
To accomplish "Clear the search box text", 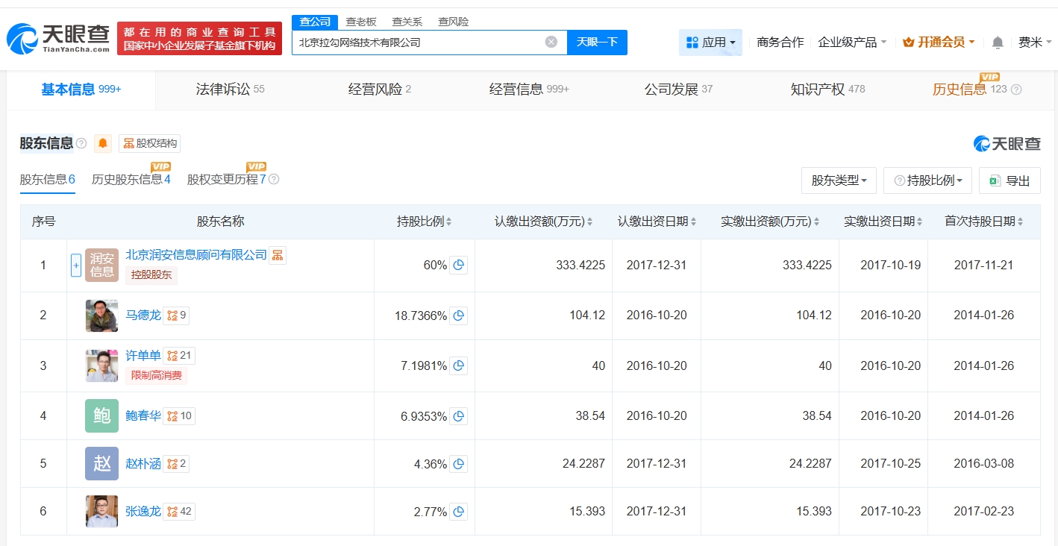I will 551,42.
